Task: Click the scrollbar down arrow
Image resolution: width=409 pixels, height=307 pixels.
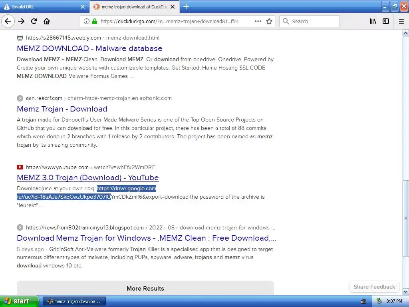Action: (405, 291)
